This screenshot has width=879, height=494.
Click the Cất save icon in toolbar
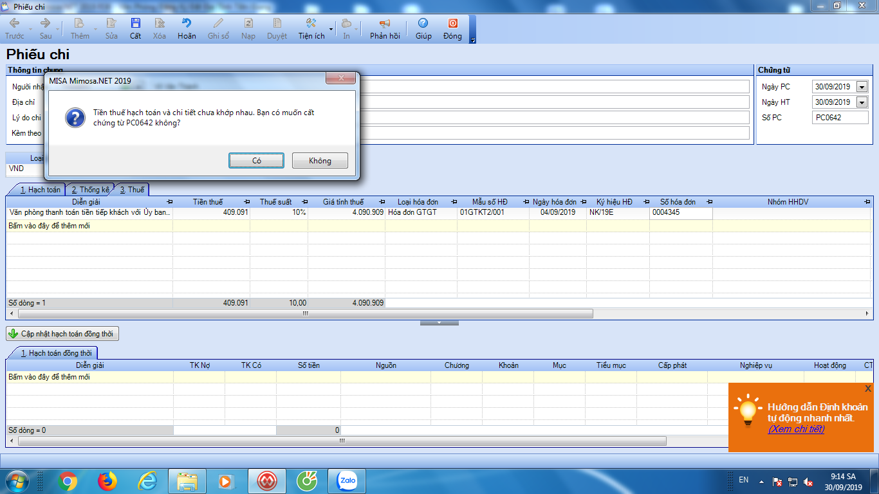135,24
